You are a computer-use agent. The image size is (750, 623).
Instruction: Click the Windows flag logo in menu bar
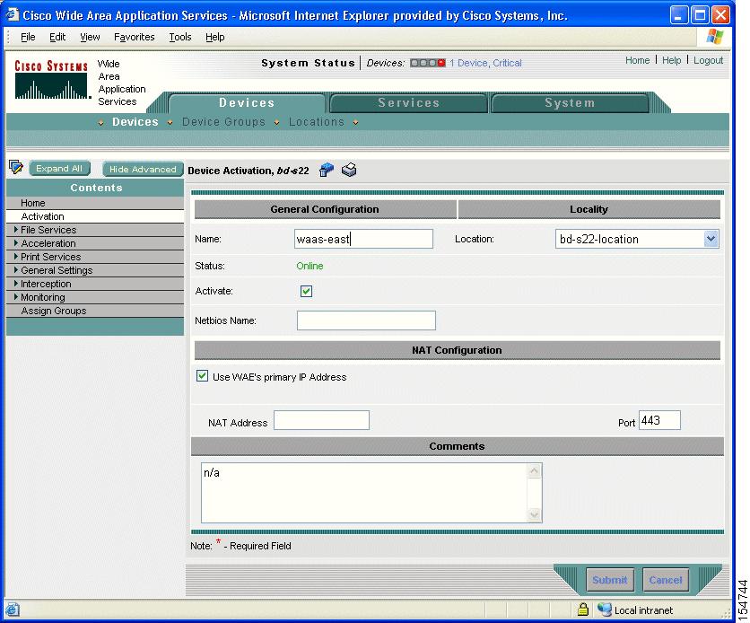point(715,37)
